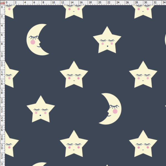Click the 32 mark on the horizontal ruler
This screenshot has width=166, height=166.
[155, 2]
